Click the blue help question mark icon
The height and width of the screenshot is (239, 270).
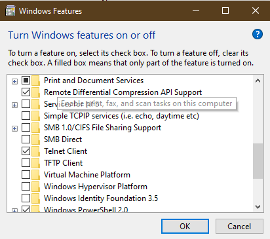[258, 34]
